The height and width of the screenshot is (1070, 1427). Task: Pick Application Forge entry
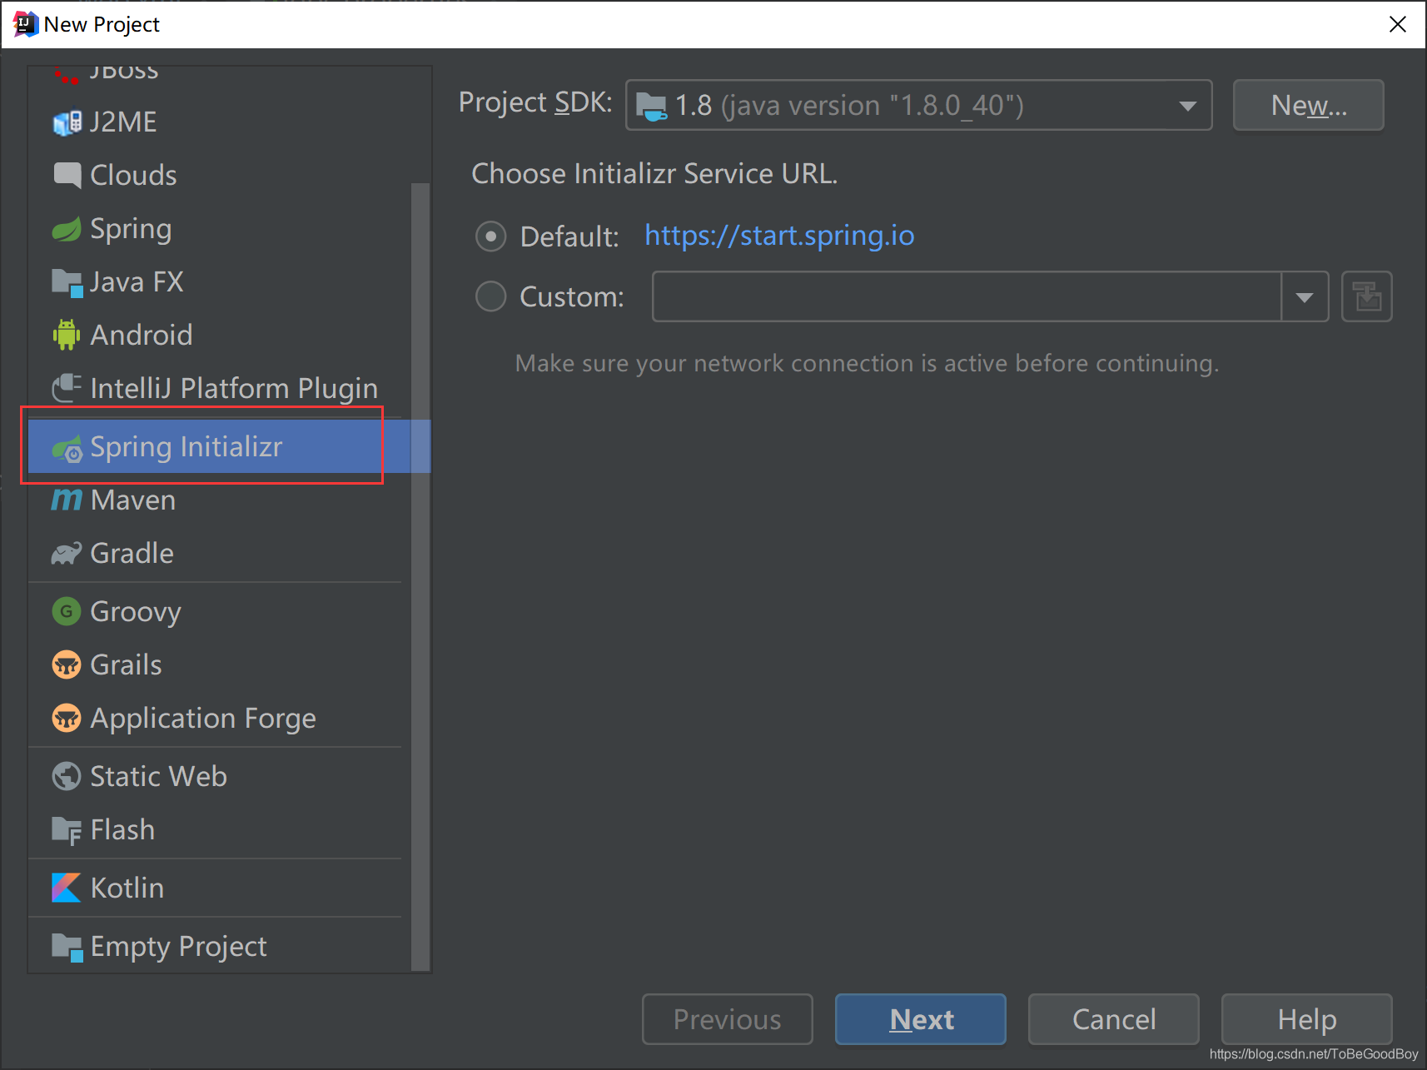pos(220,718)
